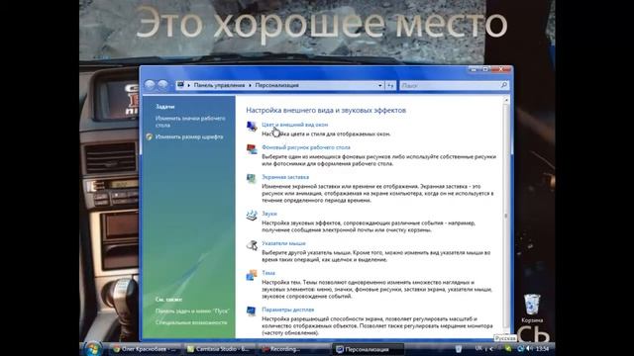Open the 'Тема' link
Image resolution: width=634 pixels, height=356 pixels.
pyautogui.click(x=268, y=273)
